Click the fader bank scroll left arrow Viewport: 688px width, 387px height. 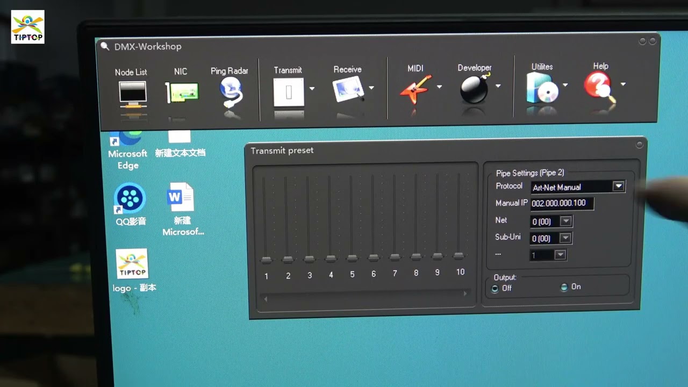pos(266,299)
